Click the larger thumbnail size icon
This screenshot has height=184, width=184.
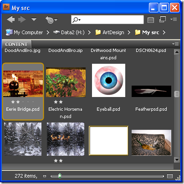tap(170, 176)
